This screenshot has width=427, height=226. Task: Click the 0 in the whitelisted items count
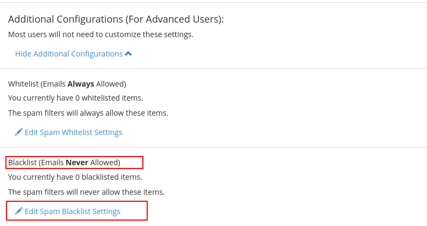77,98
